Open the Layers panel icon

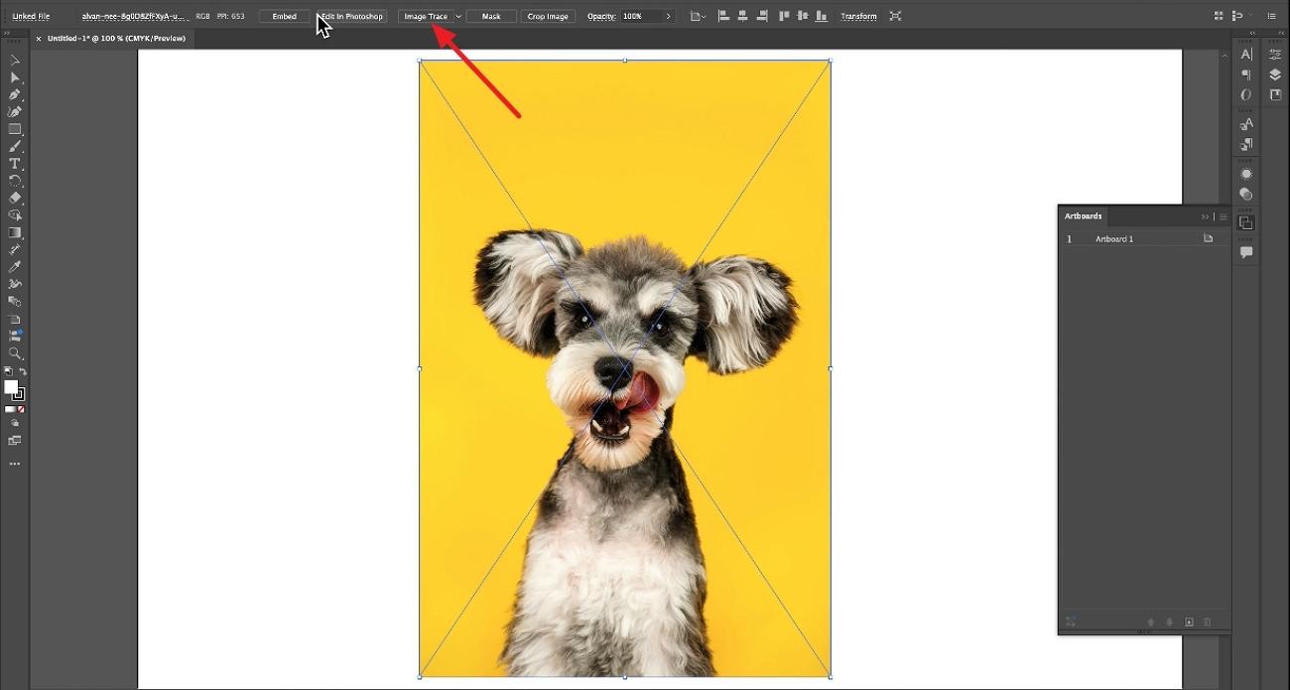[1275, 74]
